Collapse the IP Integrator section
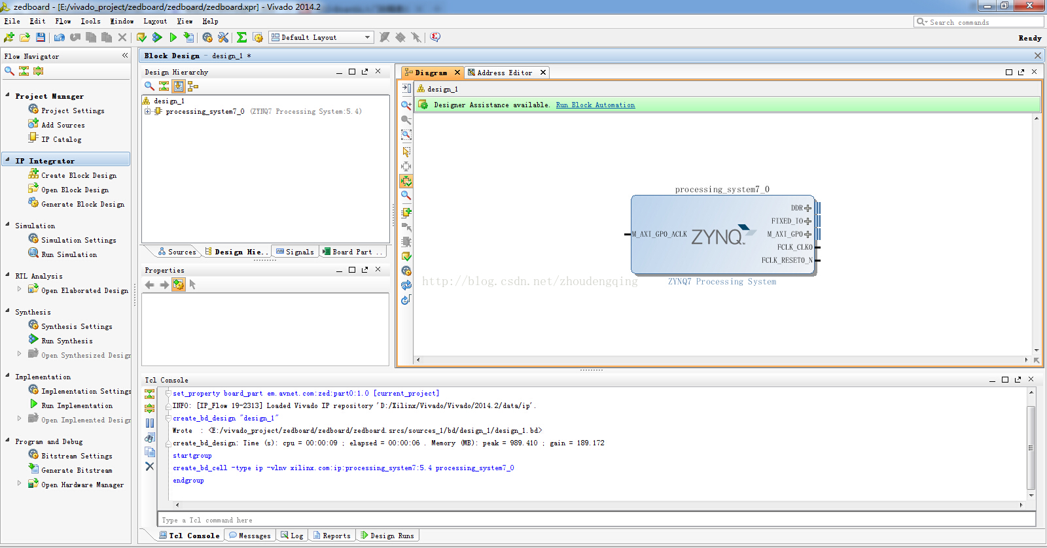Viewport: 1047px width, 548px height. tap(7, 160)
